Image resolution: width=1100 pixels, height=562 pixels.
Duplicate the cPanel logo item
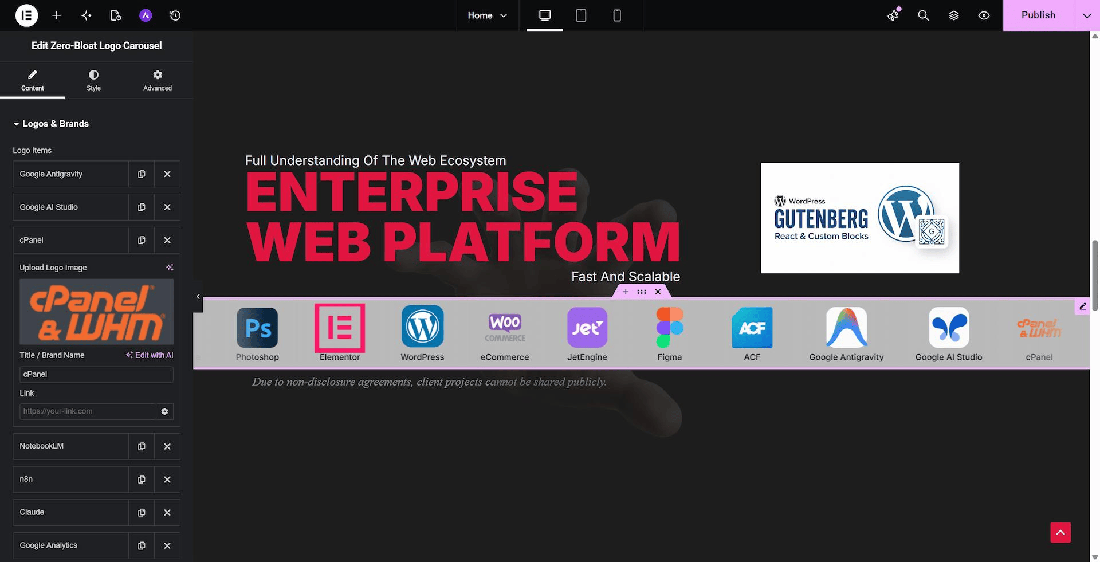point(142,241)
